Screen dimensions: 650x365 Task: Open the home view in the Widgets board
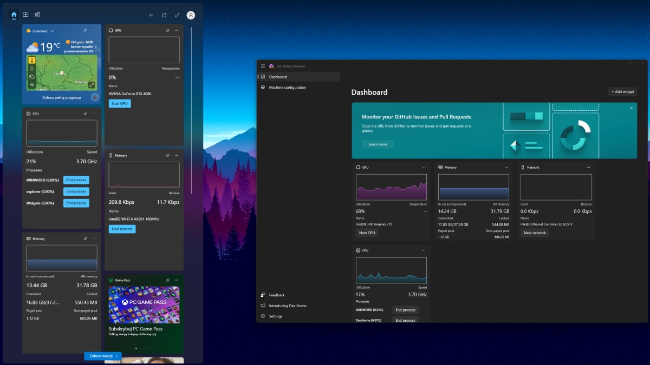pos(13,15)
